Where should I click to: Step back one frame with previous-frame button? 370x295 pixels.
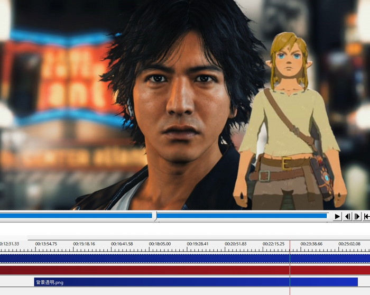[x=347, y=216]
